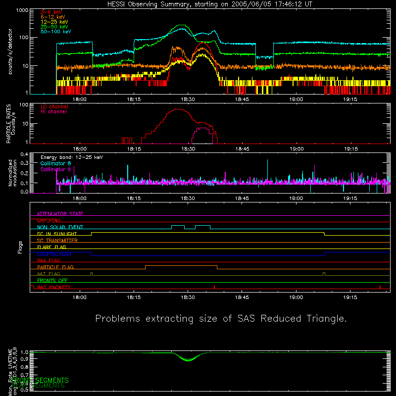Click the HESSI Observing Summary title

point(210,4)
